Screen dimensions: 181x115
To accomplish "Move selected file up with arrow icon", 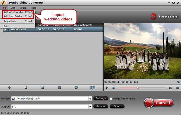I will click(9, 88).
